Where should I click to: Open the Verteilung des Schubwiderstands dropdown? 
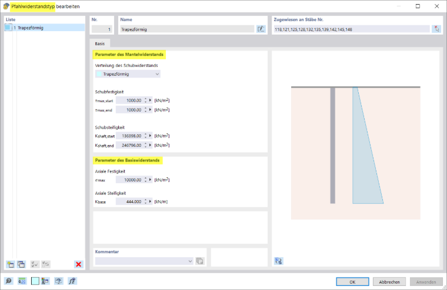tap(128, 74)
